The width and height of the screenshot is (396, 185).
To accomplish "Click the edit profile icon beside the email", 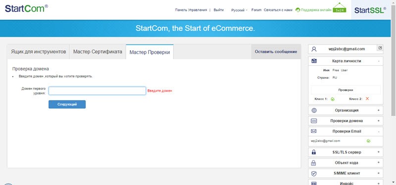I will point(380,47).
